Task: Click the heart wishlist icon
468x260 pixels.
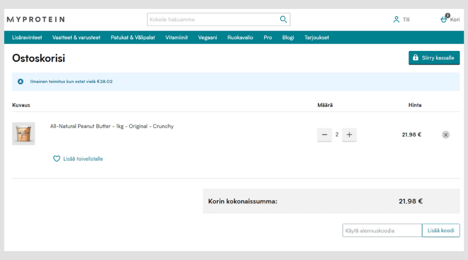Action: pyautogui.click(x=56, y=159)
